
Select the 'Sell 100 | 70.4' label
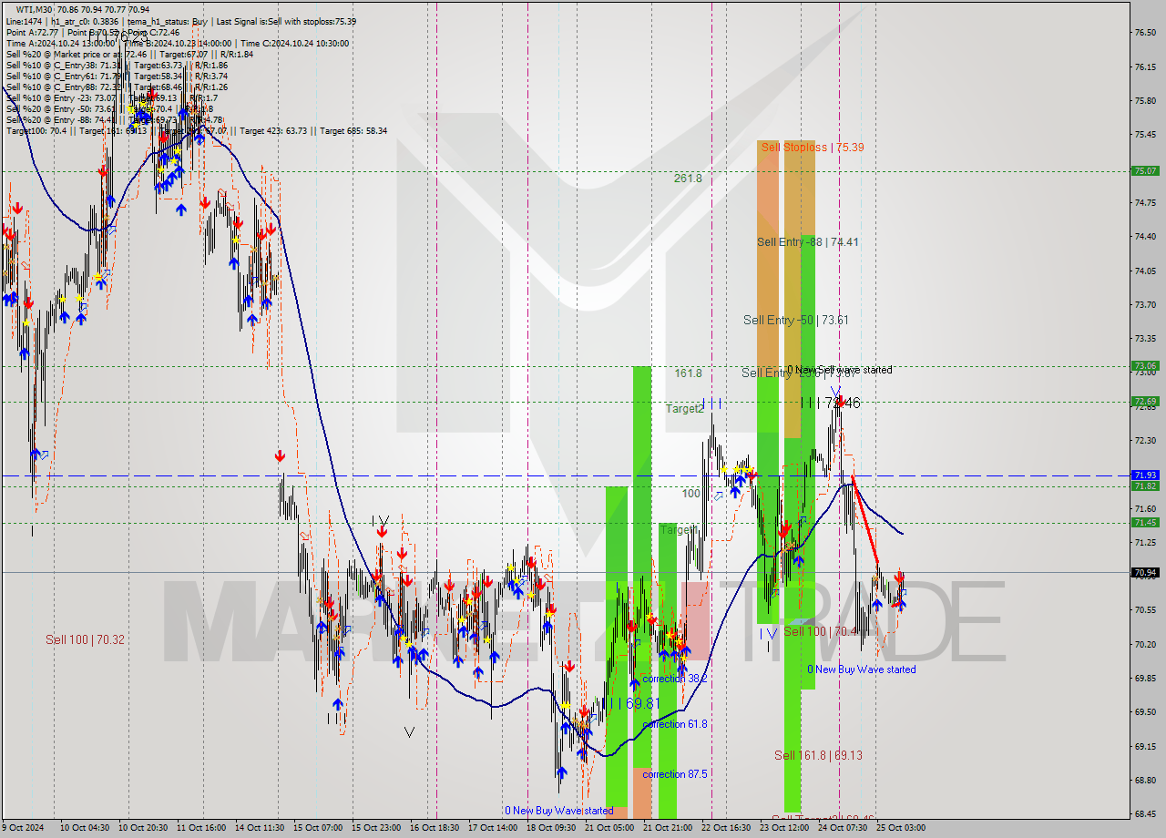click(820, 631)
